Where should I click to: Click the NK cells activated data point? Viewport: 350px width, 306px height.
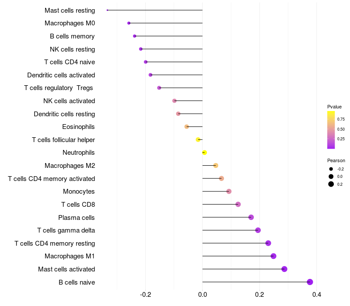click(x=175, y=101)
